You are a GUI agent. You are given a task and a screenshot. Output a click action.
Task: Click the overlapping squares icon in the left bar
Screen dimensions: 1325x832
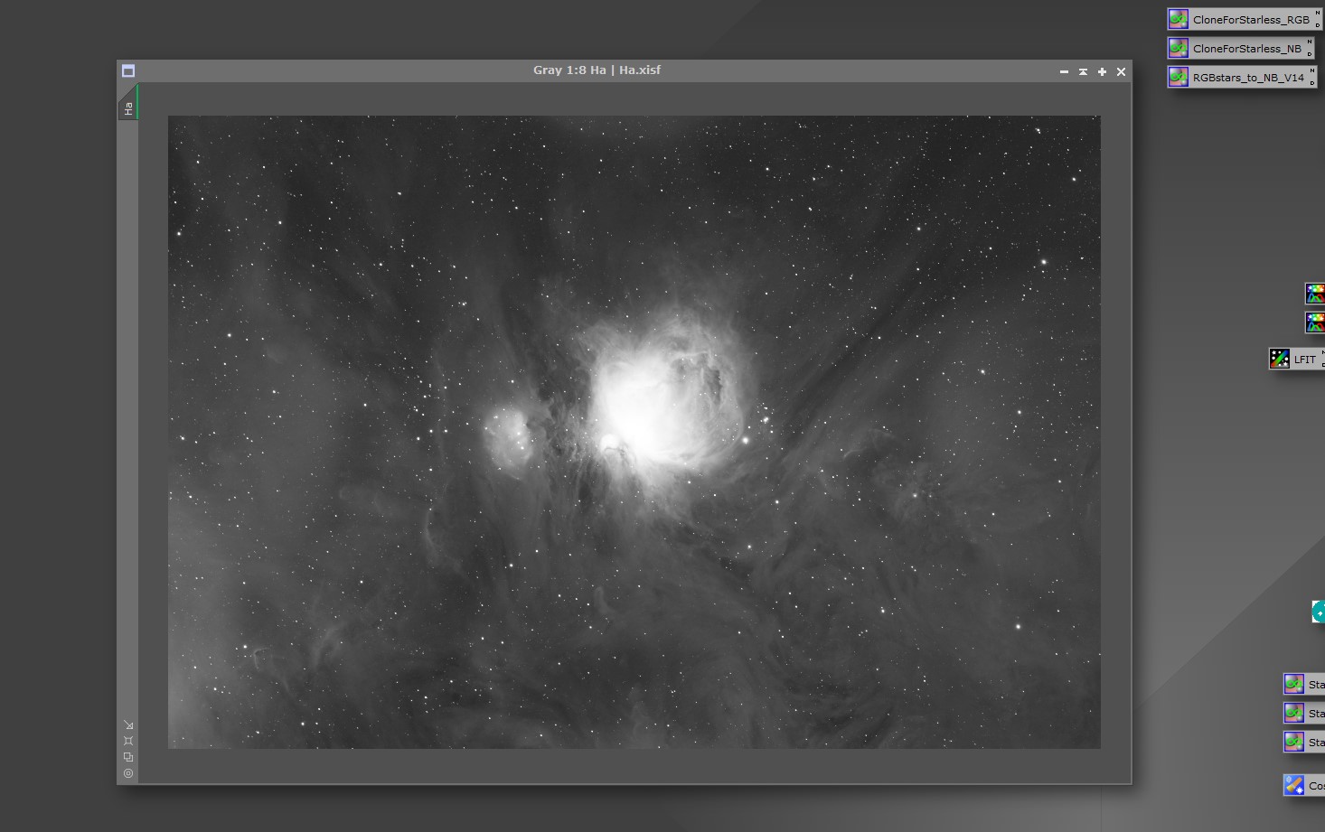tap(128, 757)
